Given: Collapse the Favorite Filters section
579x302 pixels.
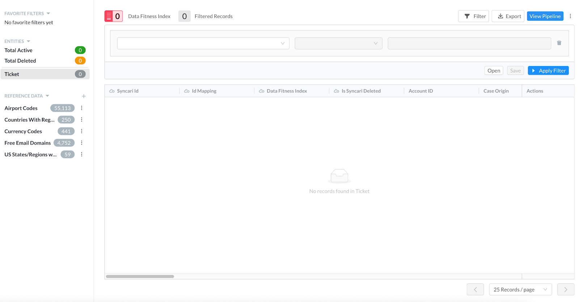Looking at the screenshot, I should (48, 13).
